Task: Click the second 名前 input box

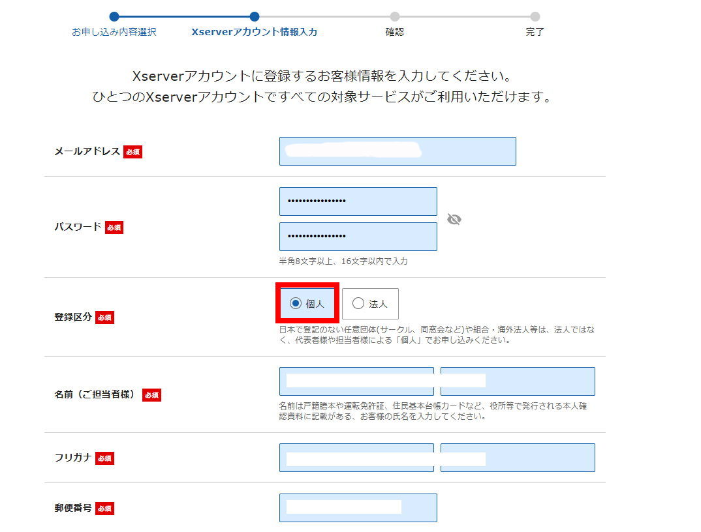Action: click(518, 381)
